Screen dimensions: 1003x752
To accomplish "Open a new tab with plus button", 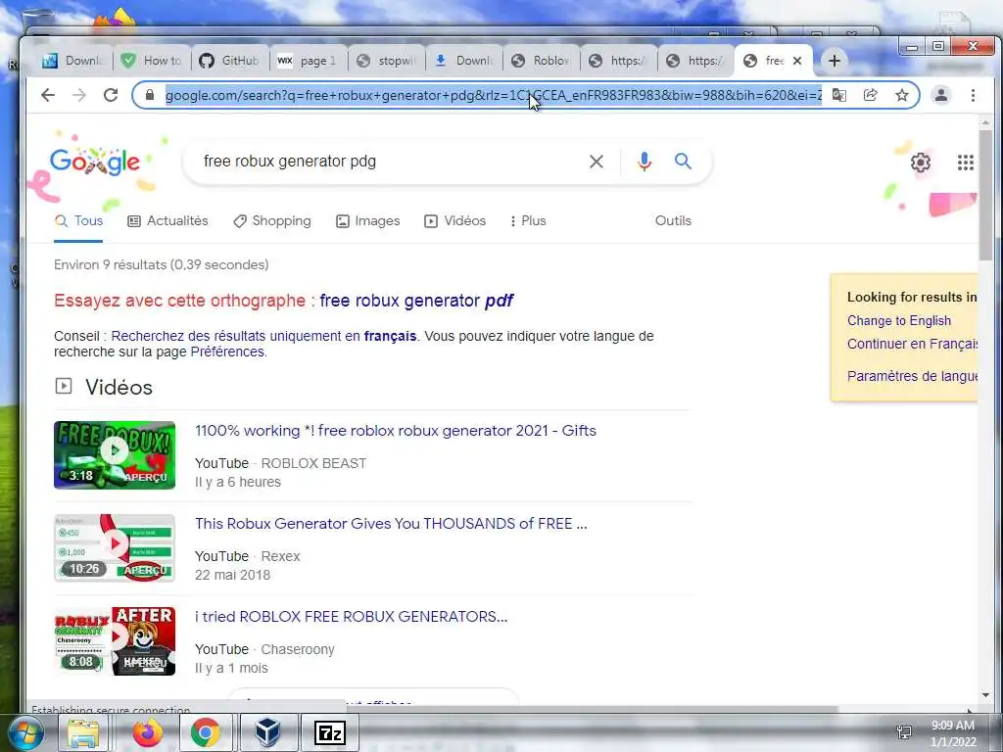I will 835,61.
